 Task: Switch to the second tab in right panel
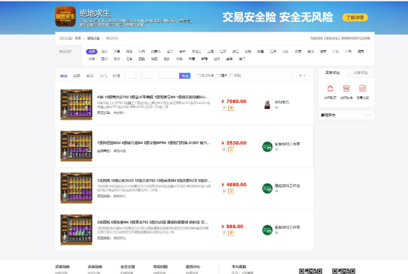click(x=360, y=72)
